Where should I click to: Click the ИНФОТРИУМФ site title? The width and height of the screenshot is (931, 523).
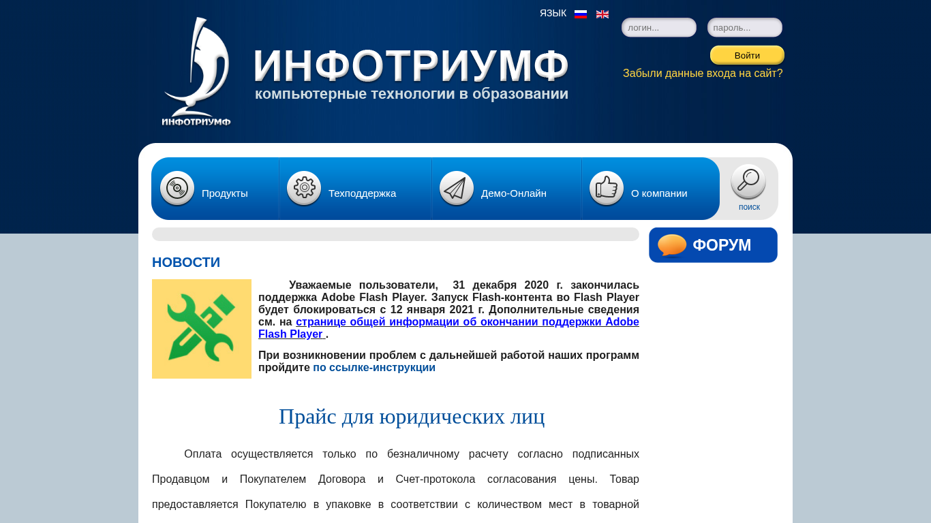(411, 66)
